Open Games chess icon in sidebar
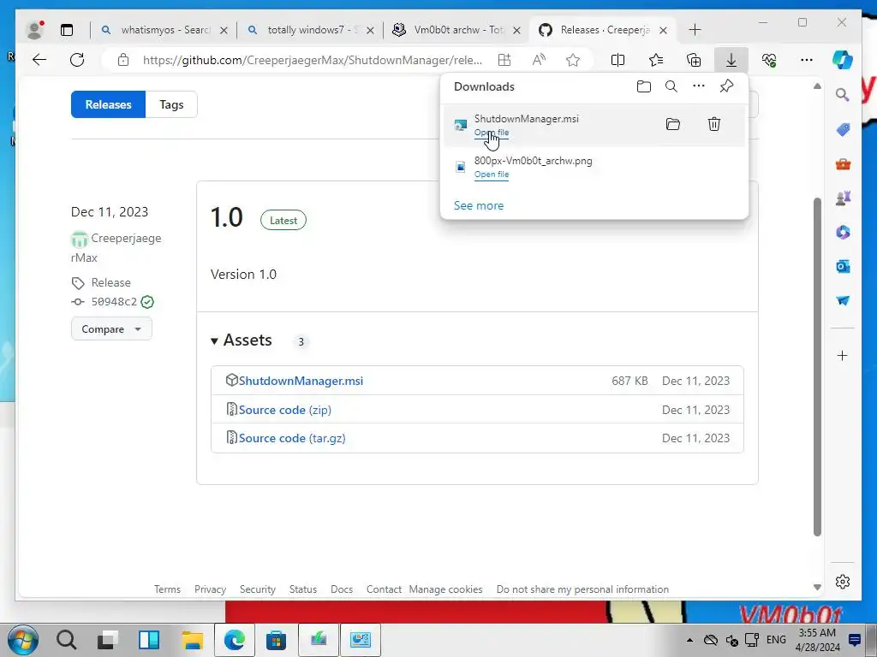877x657 pixels. [x=843, y=198]
